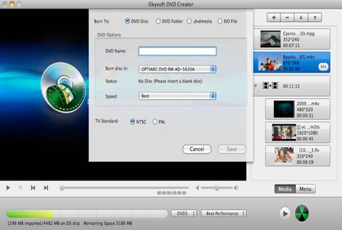Screen dimensions: 342x230
Task: Select the 2009 m4v clip thumbnail
Action: [x=284, y=109]
